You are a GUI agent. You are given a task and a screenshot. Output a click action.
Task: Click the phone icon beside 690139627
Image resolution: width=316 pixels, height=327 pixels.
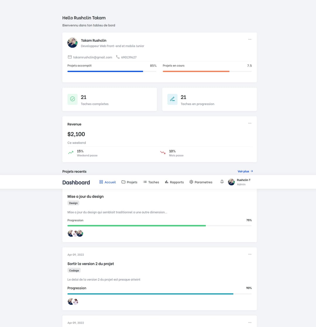click(118, 57)
